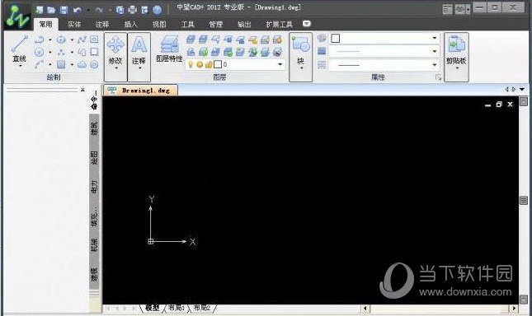This screenshot has width=532, height=316.
Task: Open the 图层特性 layer properties manager
Action: tap(169, 49)
